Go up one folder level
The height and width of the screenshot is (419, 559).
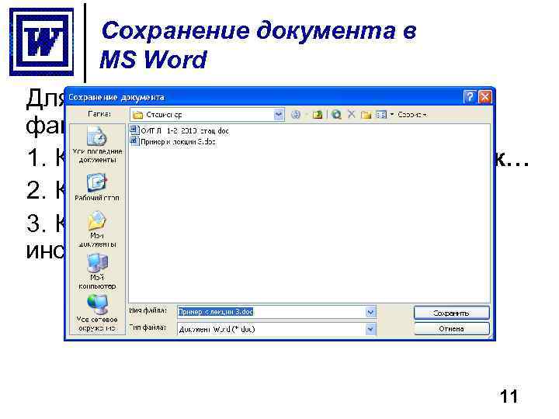(x=318, y=114)
